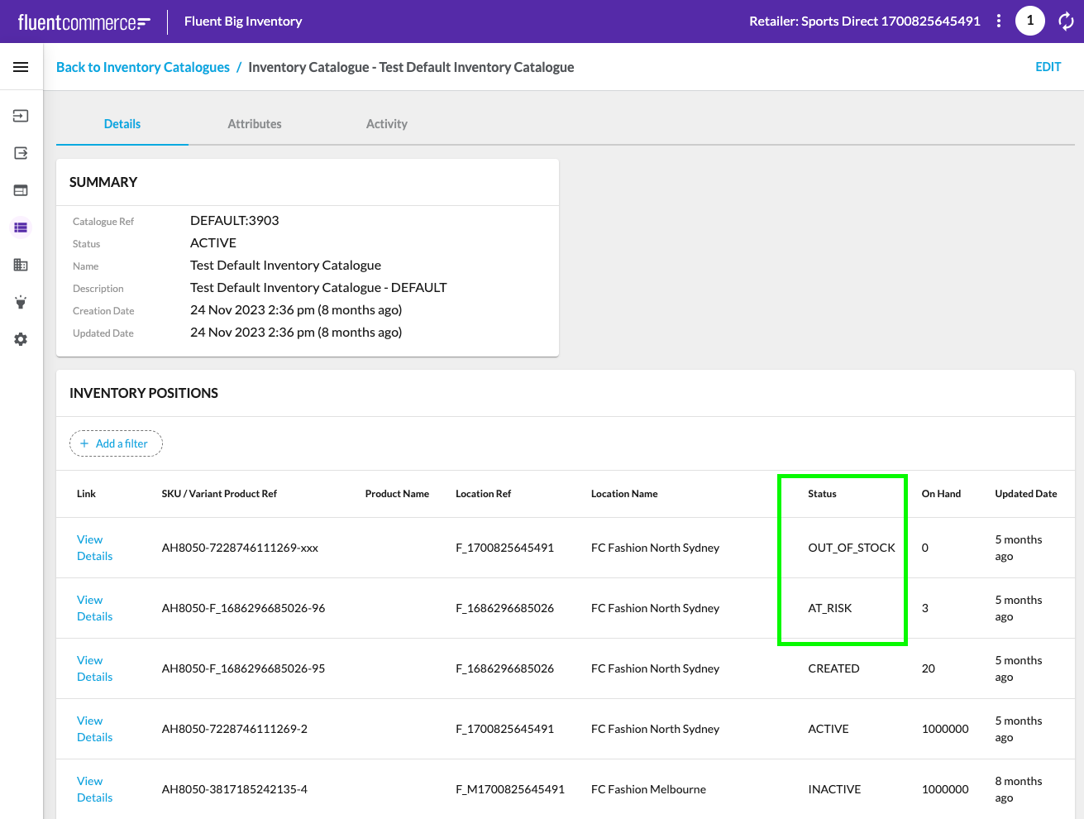1084x819 pixels.
Task: Select the insights flashlight sidebar icon
Action: click(x=21, y=302)
